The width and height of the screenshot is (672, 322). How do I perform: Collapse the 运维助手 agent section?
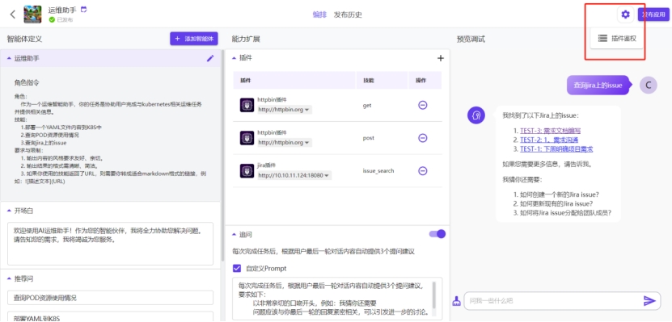(10, 58)
